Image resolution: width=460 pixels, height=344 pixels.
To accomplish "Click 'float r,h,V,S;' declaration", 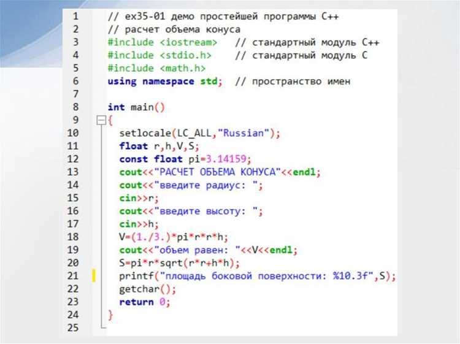I will (159, 146).
